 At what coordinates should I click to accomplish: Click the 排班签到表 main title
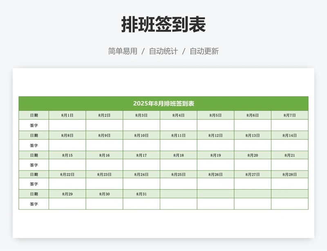(x=163, y=25)
